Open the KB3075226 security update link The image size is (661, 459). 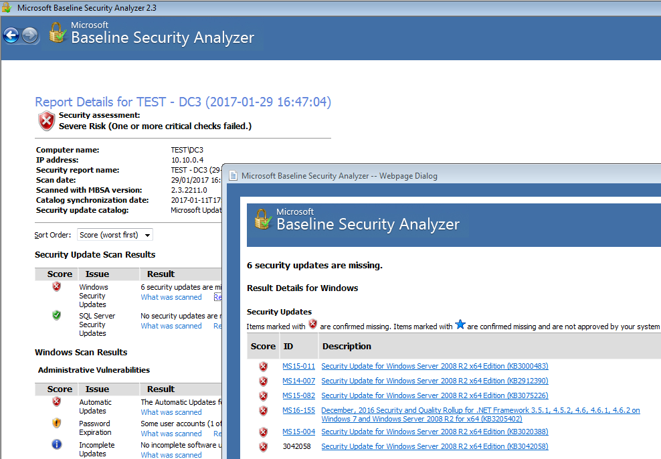click(435, 396)
